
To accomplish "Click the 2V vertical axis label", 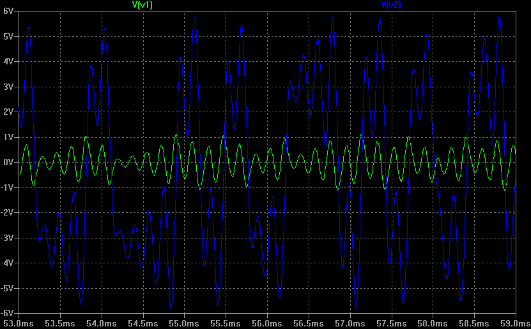I will (x=8, y=112).
